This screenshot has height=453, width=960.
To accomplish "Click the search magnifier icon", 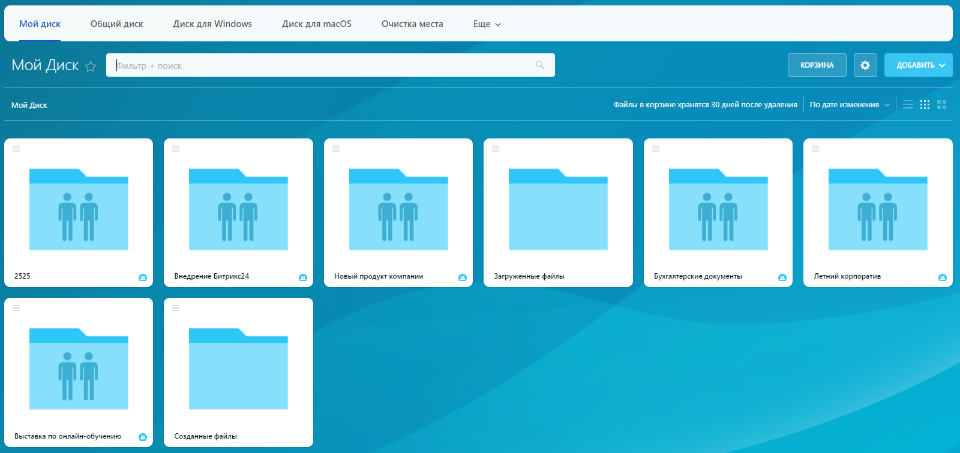I will (x=540, y=65).
